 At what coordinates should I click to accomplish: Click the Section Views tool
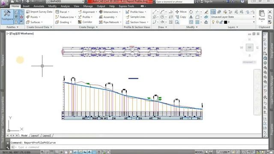pyautogui.click(x=137, y=22)
